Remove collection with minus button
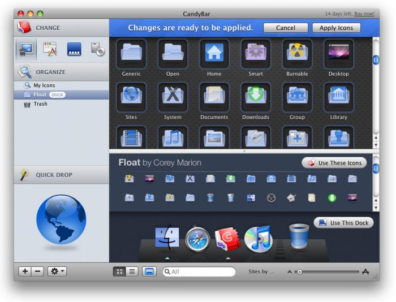Screen dimensions: 396x302 pos(37,271)
